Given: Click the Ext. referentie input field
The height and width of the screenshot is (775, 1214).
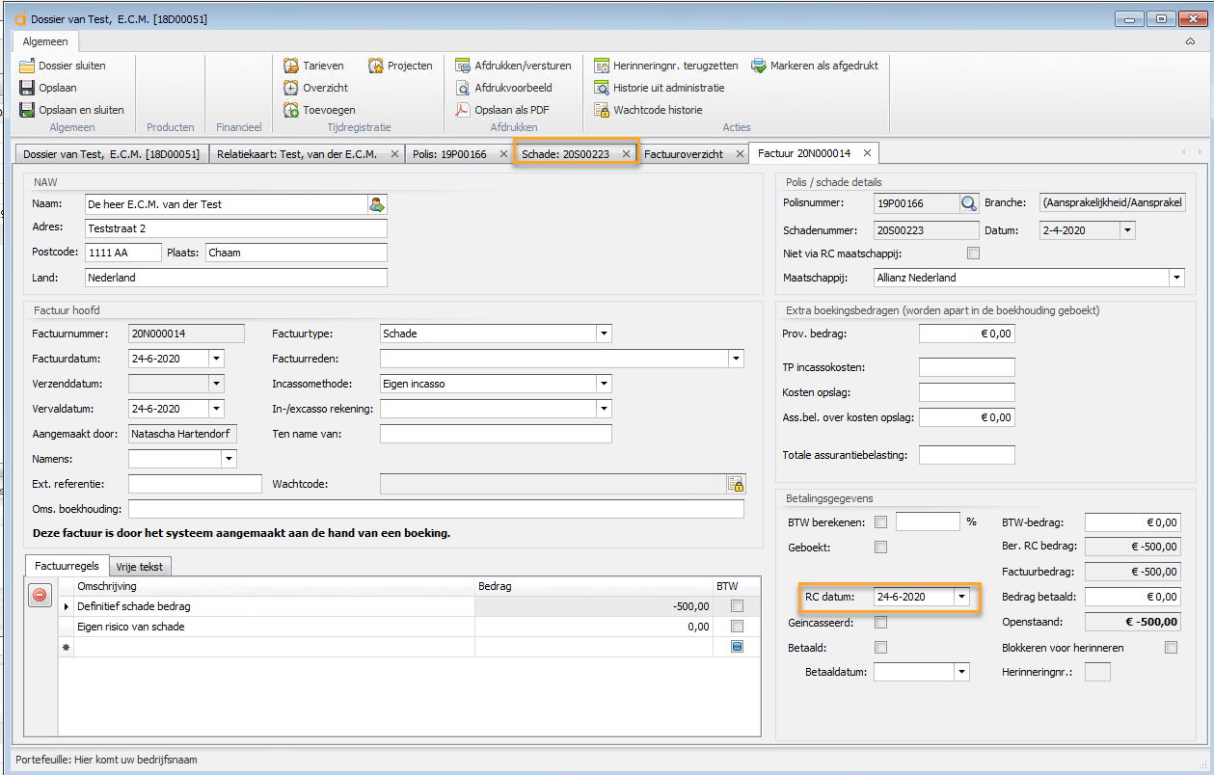Looking at the screenshot, I should pos(195,484).
